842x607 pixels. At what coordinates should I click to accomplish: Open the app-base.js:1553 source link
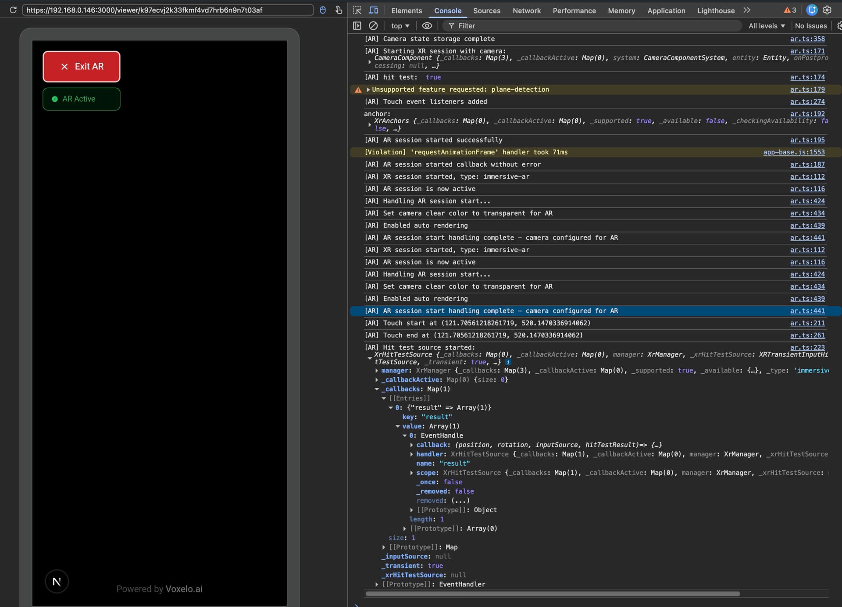[793, 152]
